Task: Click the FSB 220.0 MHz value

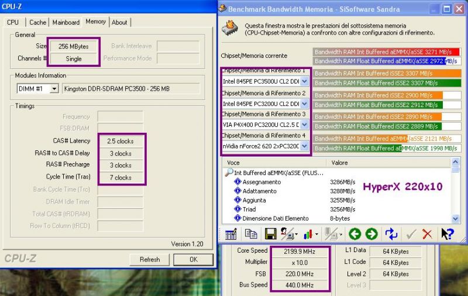Action: click(300, 274)
